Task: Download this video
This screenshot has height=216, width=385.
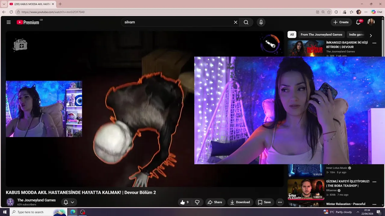Action: click(x=240, y=202)
